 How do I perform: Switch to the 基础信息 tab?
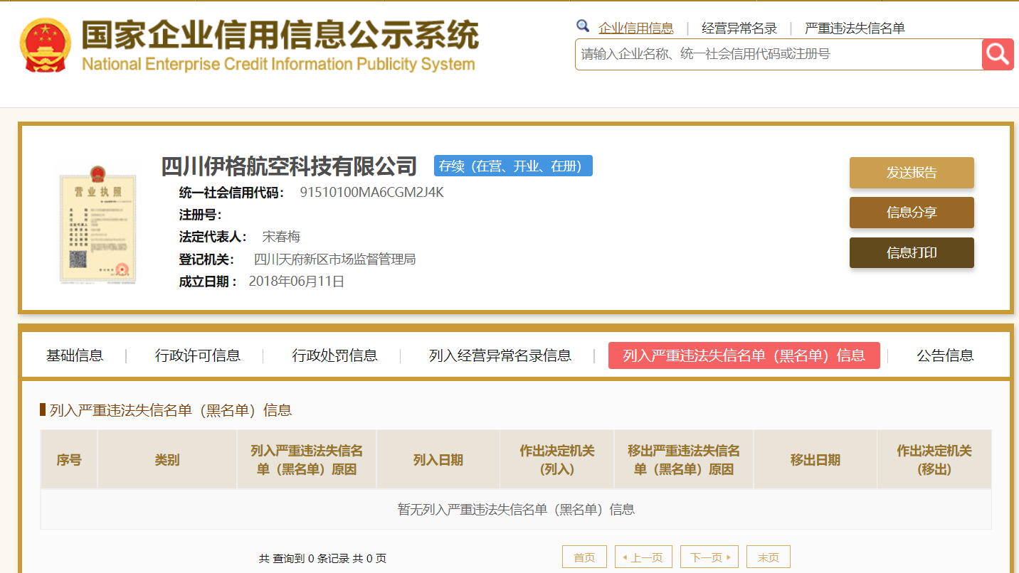[x=75, y=355]
